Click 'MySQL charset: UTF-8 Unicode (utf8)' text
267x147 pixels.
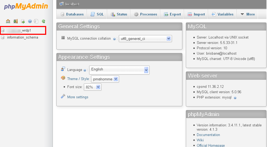tap(226, 59)
